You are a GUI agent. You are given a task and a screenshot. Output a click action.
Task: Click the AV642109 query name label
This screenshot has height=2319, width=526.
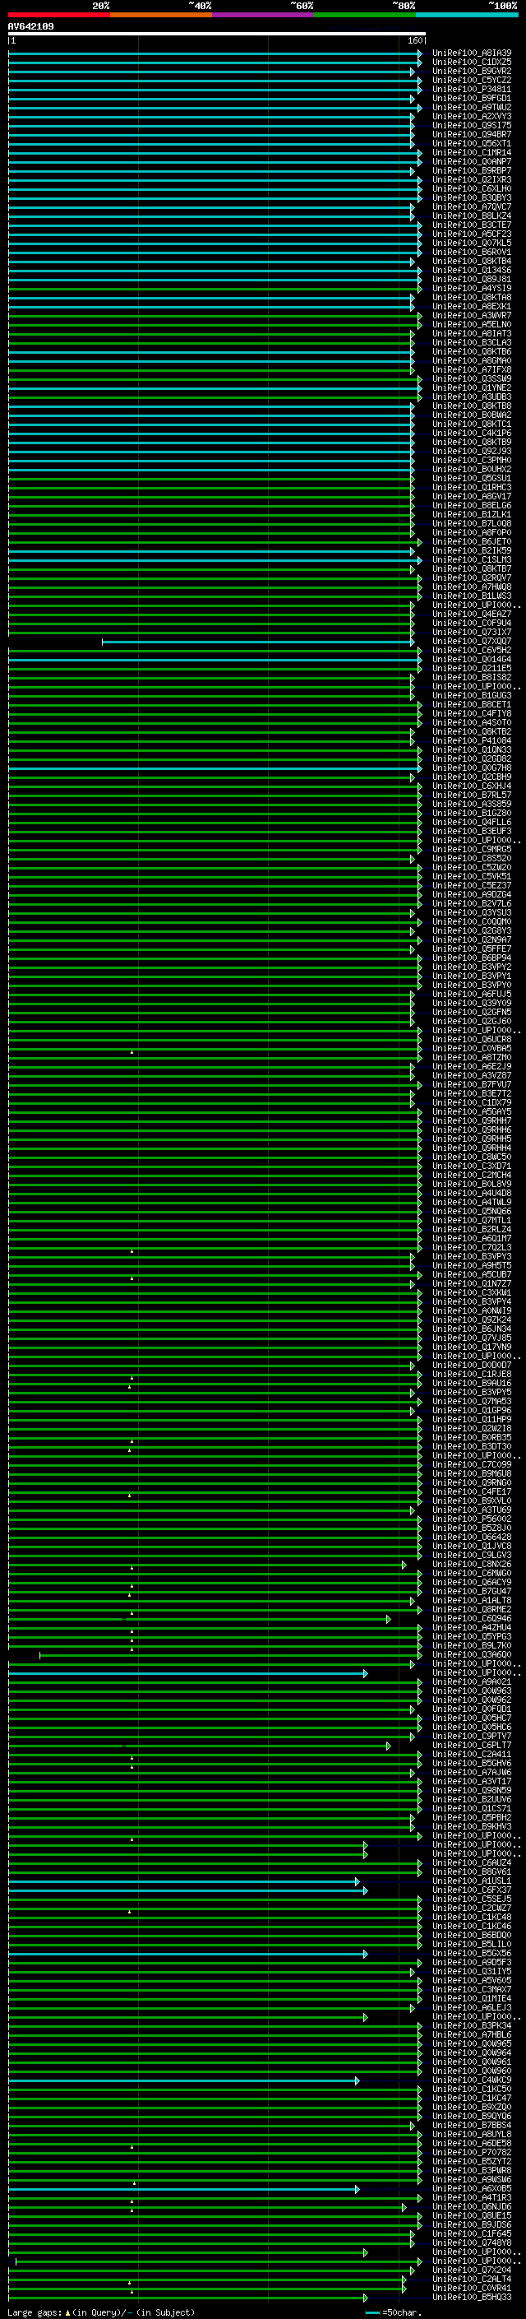pos(30,26)
